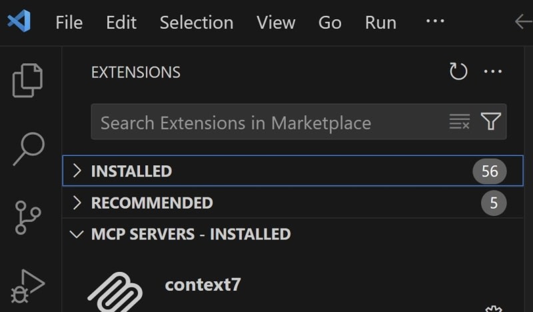Open the Run menu
Viewport: 533px width, 312px height.
(381, 23)
